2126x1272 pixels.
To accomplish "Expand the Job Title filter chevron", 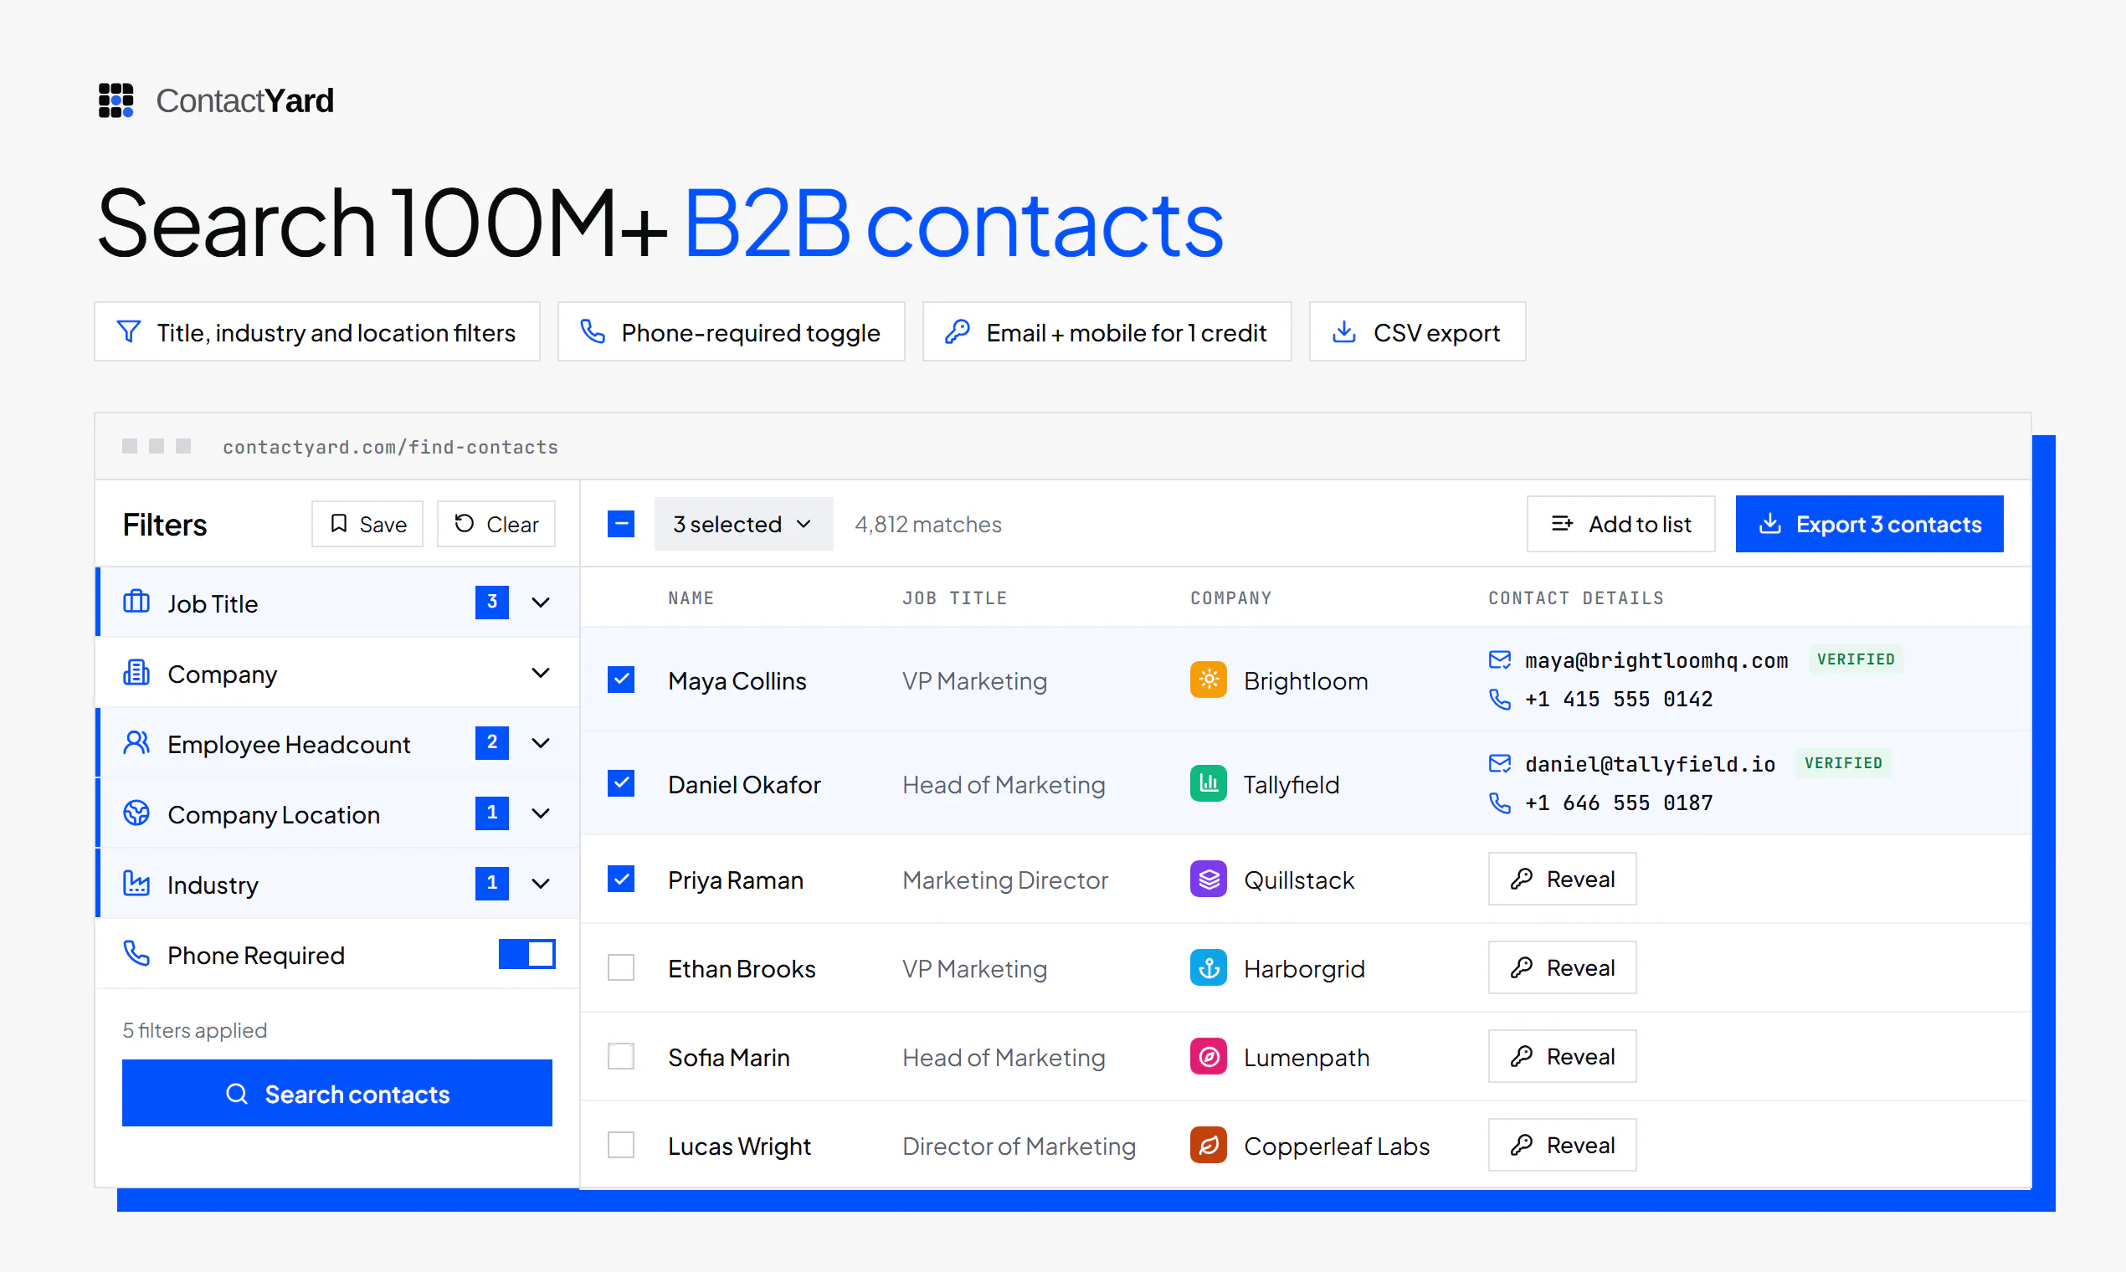I will coord(540,603).
